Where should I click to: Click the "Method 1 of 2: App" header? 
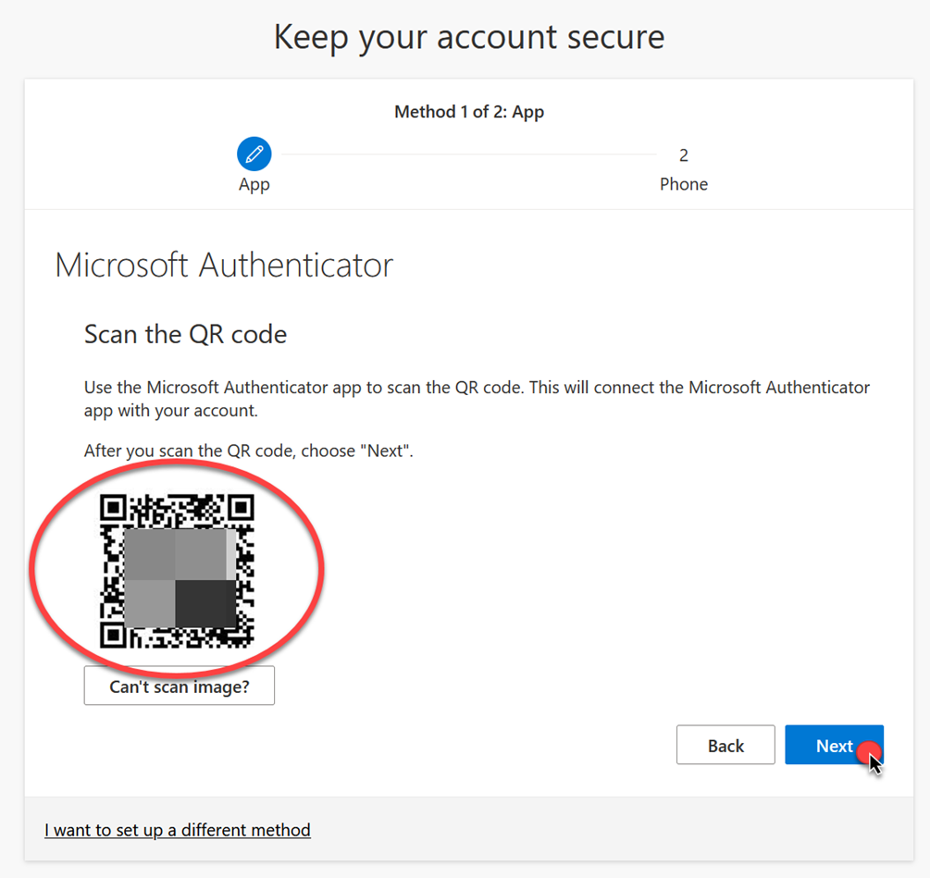pyautogui.click(x=469, y=112)
